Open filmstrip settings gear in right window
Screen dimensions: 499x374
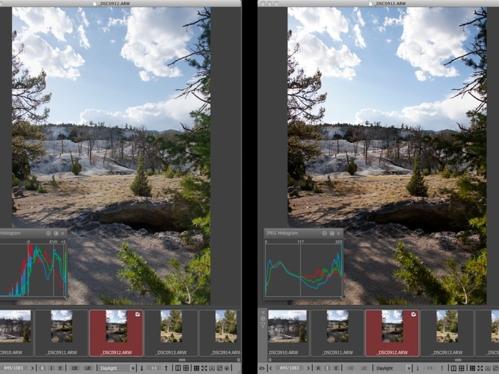point(263,319)
